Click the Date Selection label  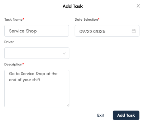coord(86,19)
